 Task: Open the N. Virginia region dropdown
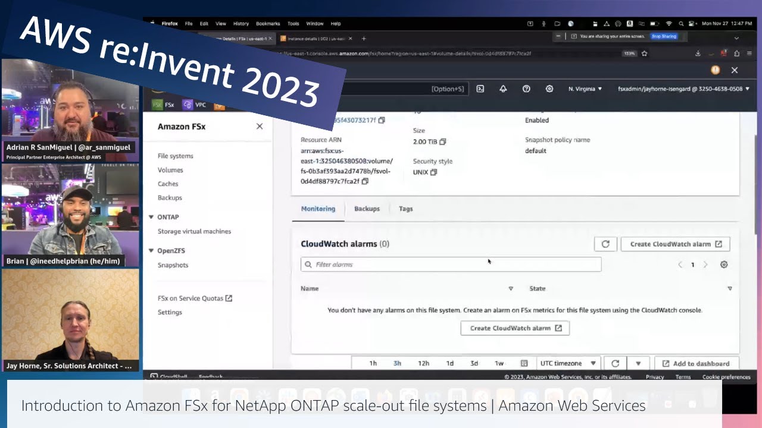[x=585, y=89]
